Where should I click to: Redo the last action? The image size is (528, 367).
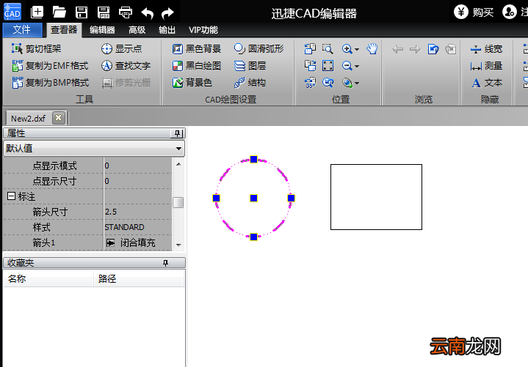tap(167, 13)
